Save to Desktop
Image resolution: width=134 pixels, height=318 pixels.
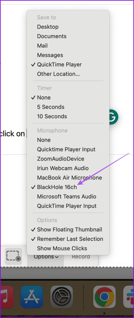[68, 27]
